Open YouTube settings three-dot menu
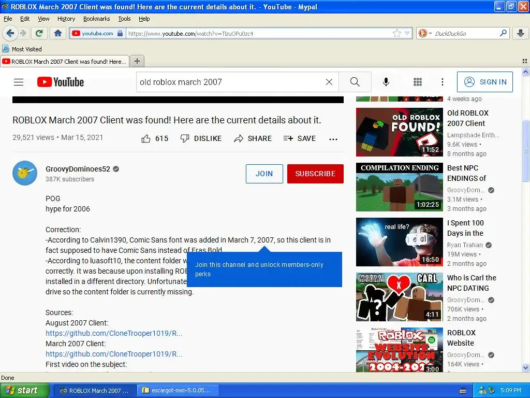530x398 pixels. point(442,82)
